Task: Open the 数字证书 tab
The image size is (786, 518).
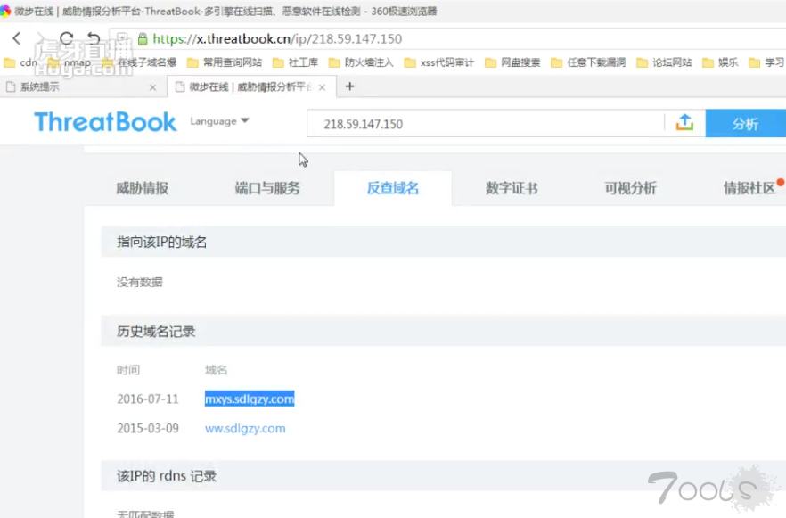Action: point(512,188)
